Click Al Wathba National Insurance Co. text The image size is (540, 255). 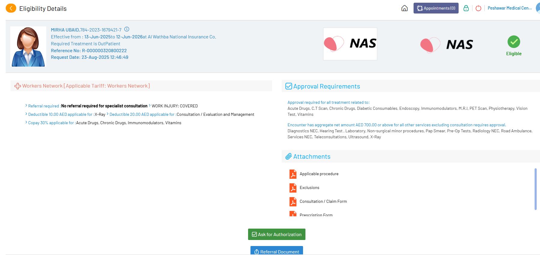(x=182, y=37)
